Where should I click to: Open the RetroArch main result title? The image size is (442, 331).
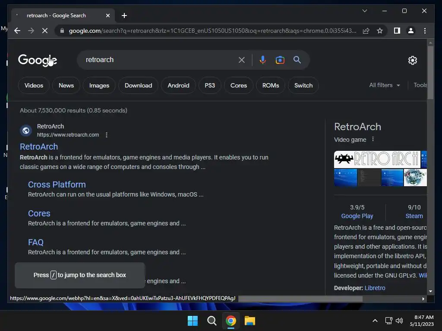click(39, 147)
